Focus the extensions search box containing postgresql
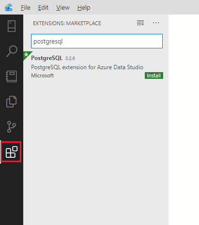199x225 pixels. click(x=97, y=41)
